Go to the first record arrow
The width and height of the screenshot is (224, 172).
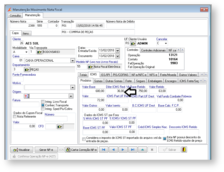[x=103, y=150]
